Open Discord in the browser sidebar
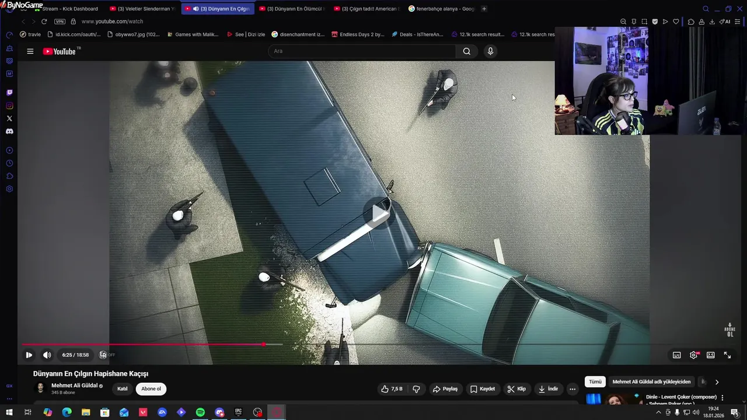The height and width of the screenshot is (420, 747). tap(9, 131)
